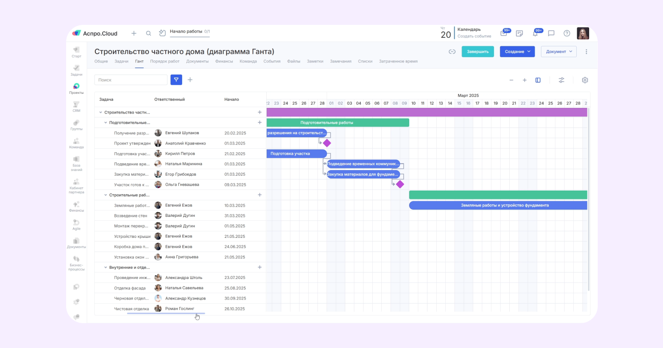Add subtask to Строительство частн... row
The height and width of the screenshot is (348, 663).
[x=259, y=112]
